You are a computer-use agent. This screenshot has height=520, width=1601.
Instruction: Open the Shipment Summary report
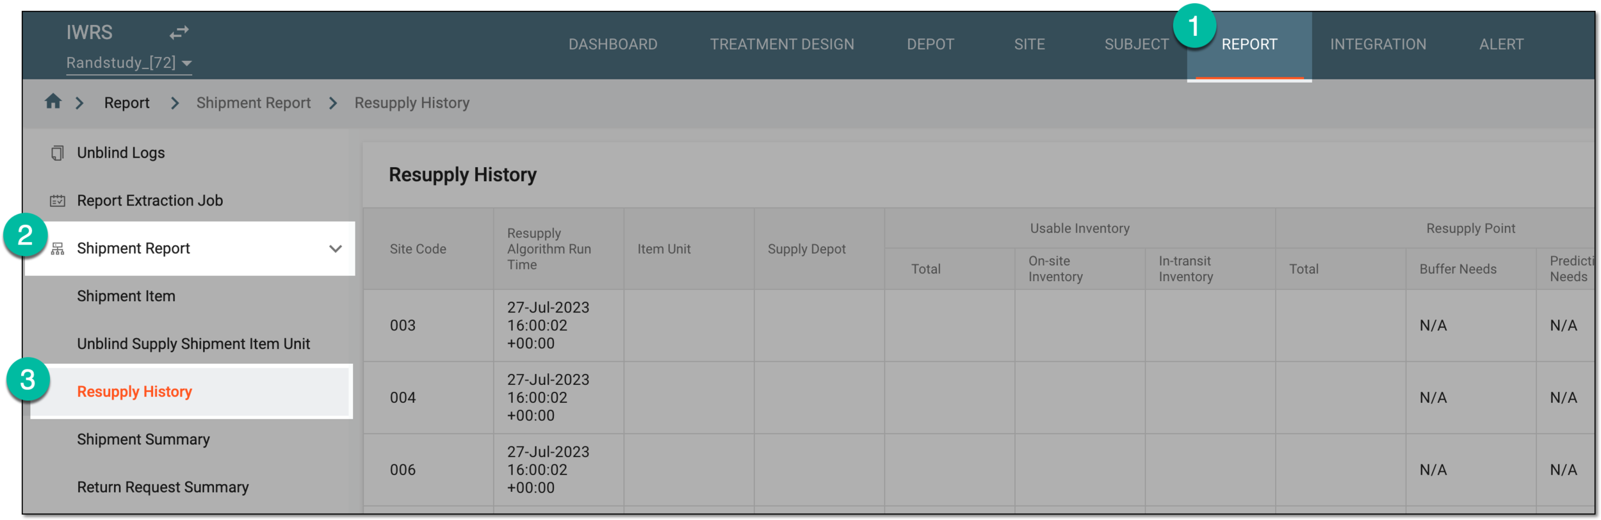[143, 439]
